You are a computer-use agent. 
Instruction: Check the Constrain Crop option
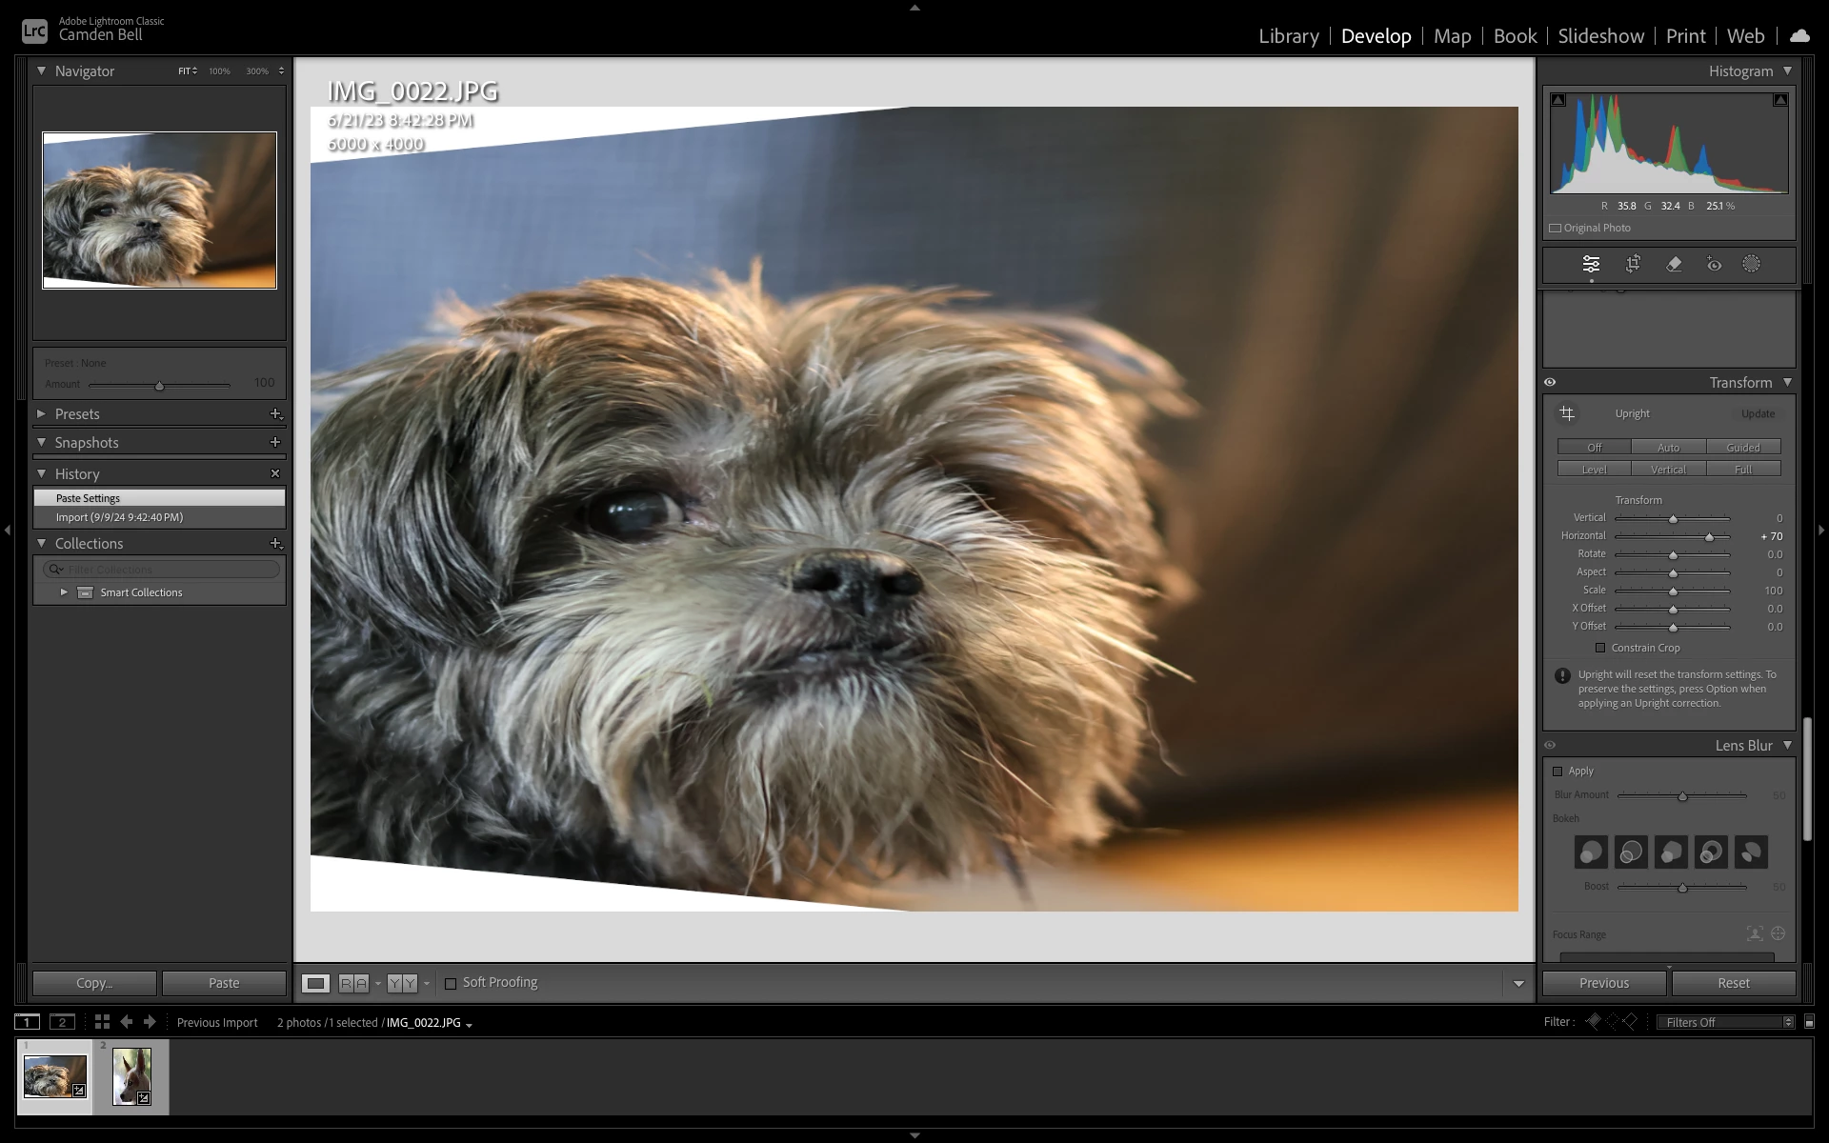1600,648
